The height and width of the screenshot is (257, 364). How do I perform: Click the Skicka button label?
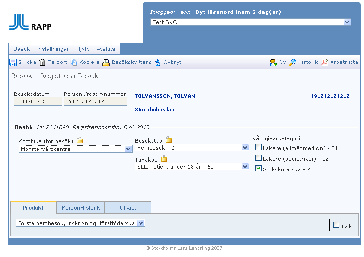(27, 62)
